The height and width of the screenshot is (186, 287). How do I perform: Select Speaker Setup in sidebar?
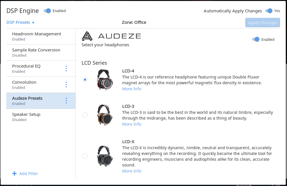coord(26,117)
